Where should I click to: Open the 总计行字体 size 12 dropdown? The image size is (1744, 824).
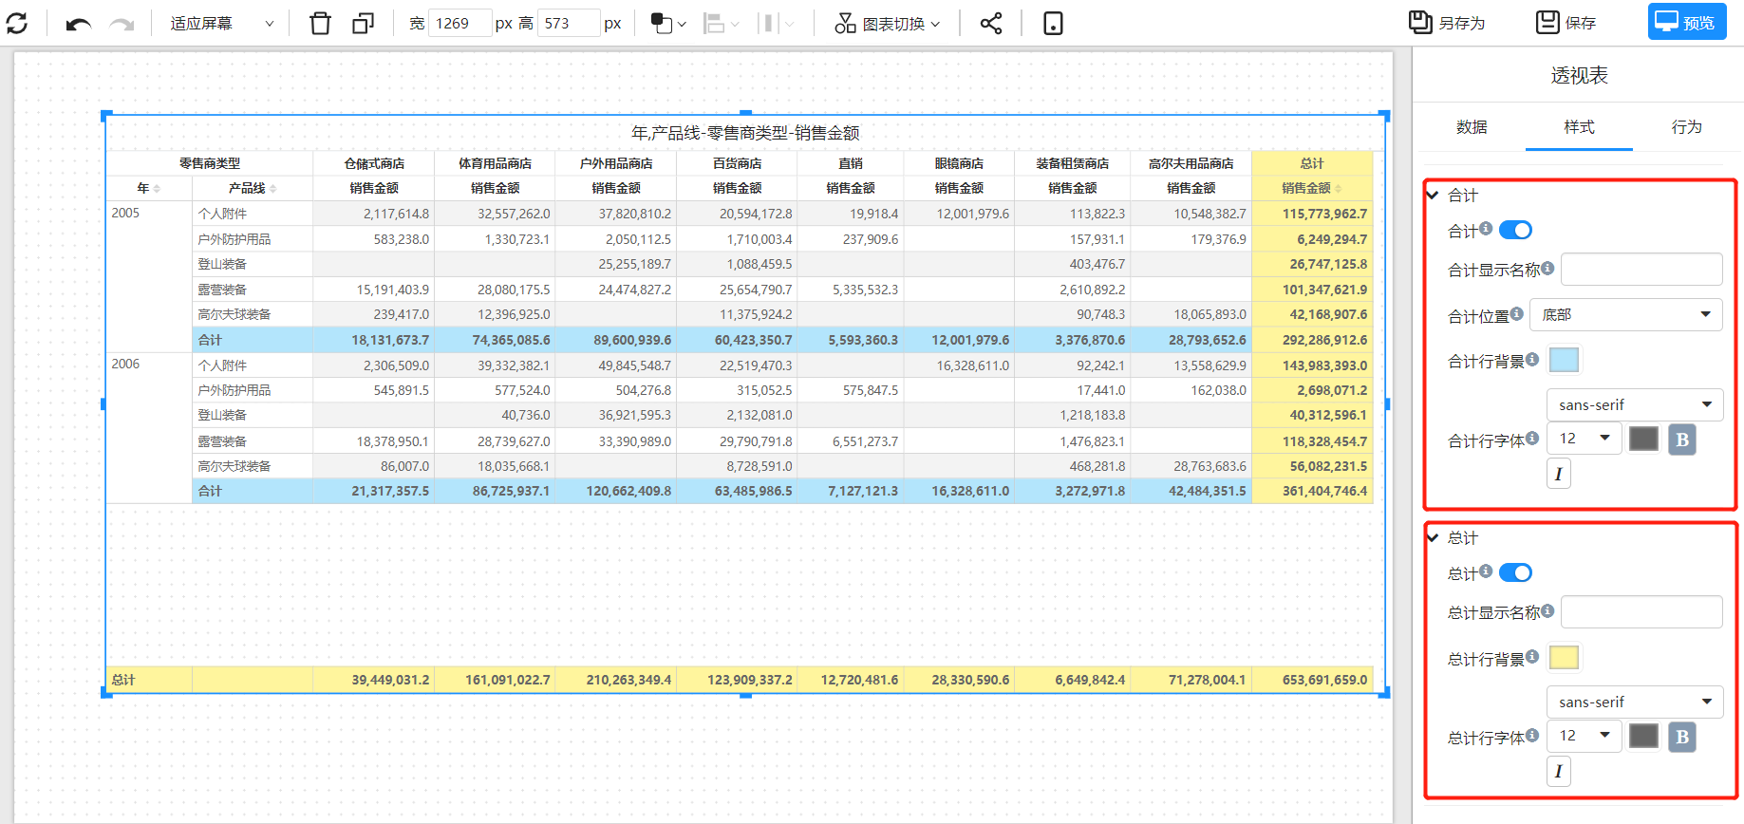1584,736
